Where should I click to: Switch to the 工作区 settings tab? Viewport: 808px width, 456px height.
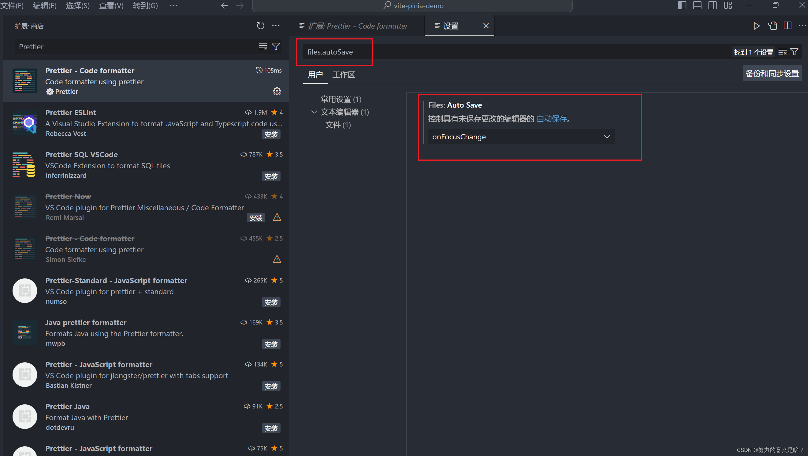coord(343,75)
